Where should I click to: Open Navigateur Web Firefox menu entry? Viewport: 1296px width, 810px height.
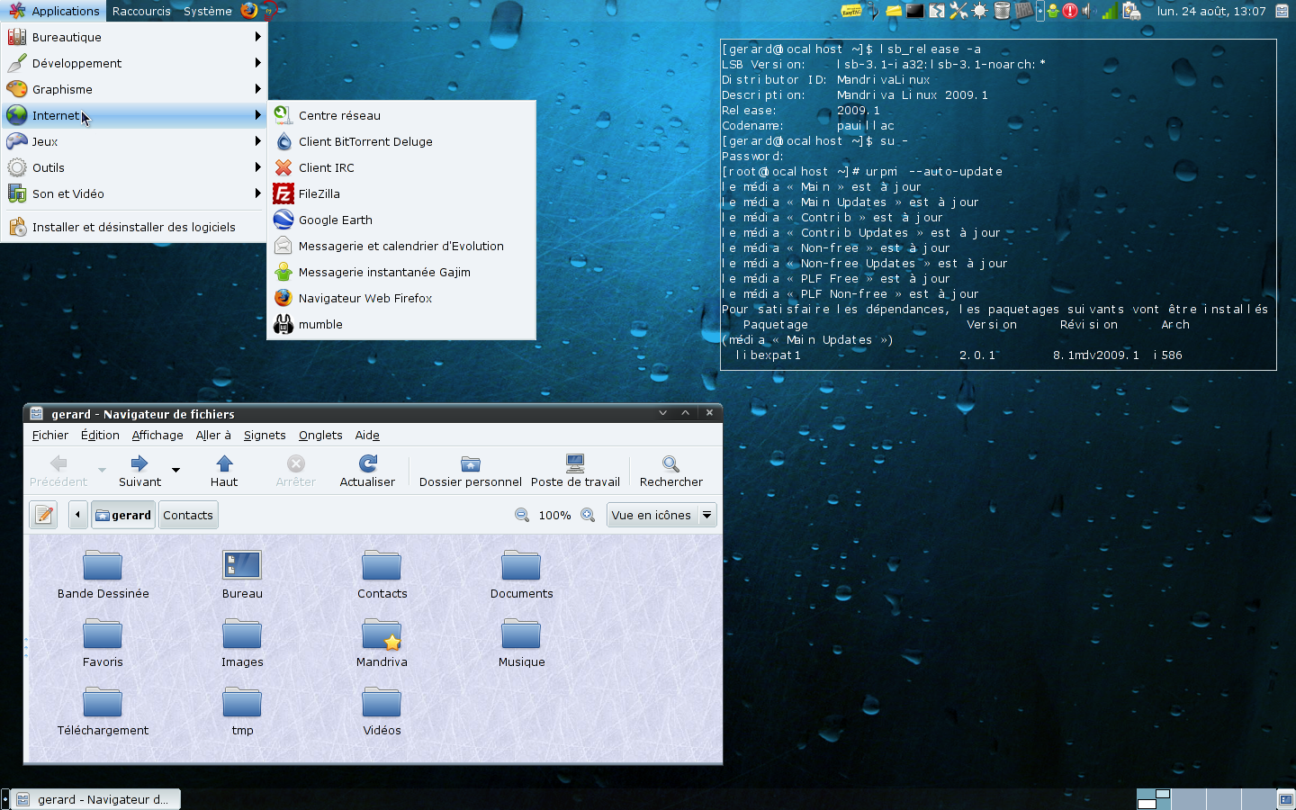pos(364,298)
